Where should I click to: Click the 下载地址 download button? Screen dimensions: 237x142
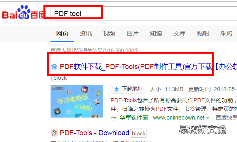coord(128,89)
